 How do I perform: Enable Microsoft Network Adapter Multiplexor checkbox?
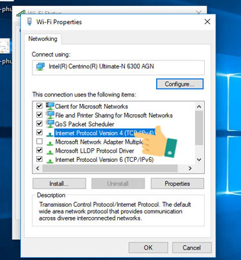point(40,142)
